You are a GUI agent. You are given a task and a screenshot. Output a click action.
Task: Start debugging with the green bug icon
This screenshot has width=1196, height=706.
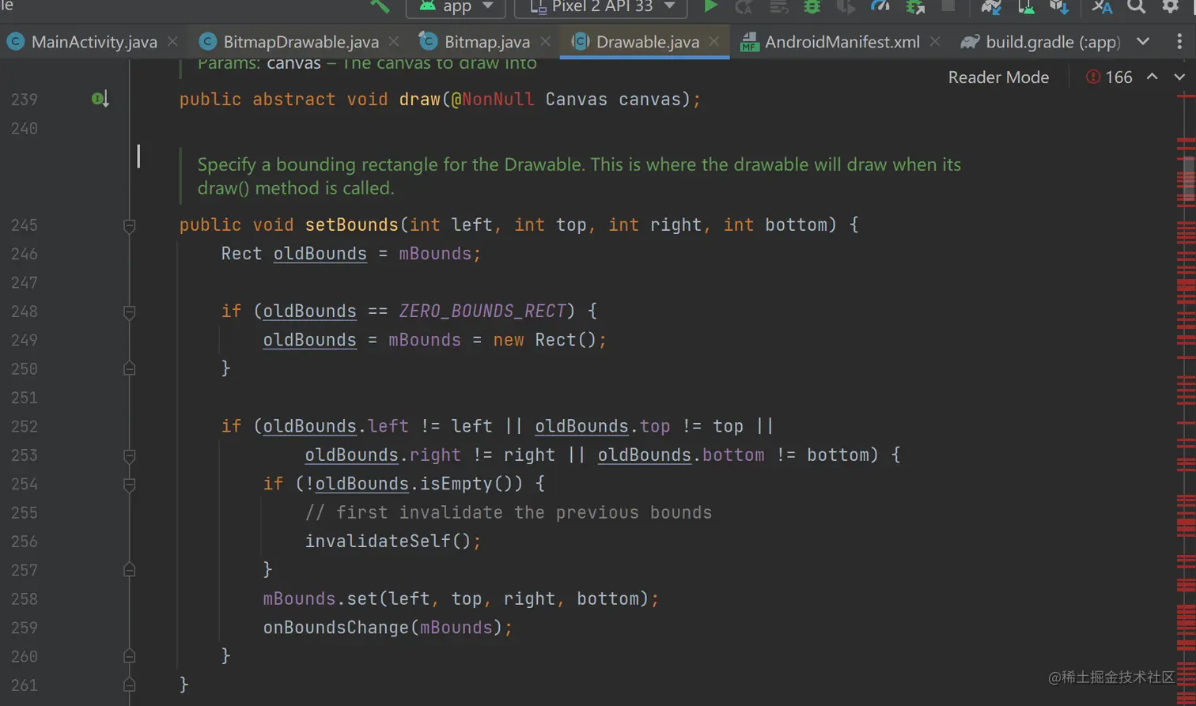tap(812, 7)
